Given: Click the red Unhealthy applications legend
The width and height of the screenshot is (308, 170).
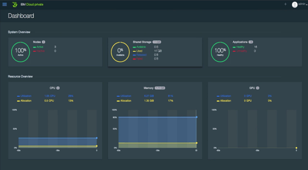Looking at the screenshot, I should pyautogui.click(x=240, y=51).
